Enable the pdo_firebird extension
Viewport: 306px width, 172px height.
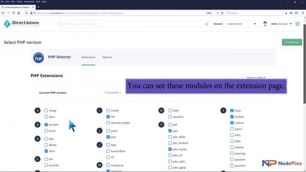pos(170,143)
